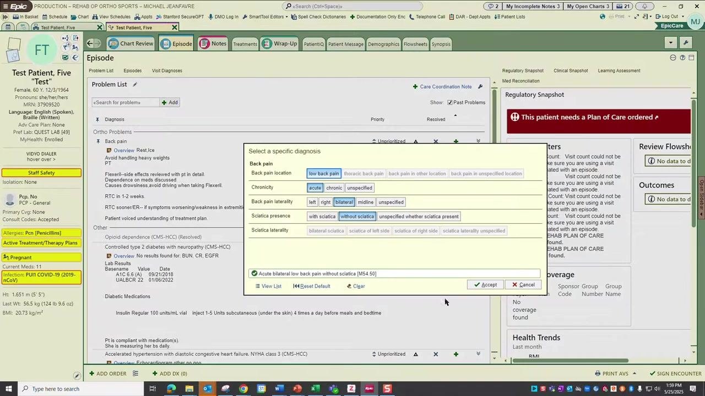Go to Visit Diagnoses section link
Viewport: 705px width, 396px height.
(x=167, y=70)
